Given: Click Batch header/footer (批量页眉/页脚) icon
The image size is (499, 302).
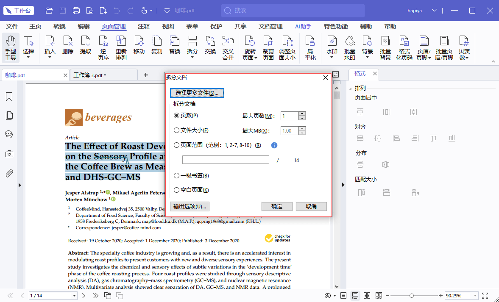Looking at the screenshot, I should pyautogui.click(x=444, y=48).
